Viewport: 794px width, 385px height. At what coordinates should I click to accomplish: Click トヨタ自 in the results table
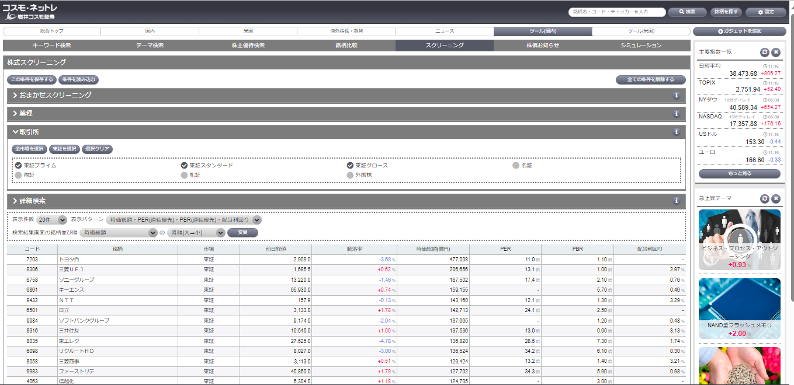(x=68, y=259)
